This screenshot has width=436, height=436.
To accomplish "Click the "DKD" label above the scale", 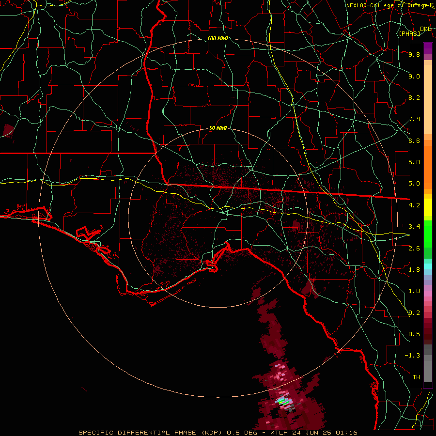I will click(x=426, y=29).
